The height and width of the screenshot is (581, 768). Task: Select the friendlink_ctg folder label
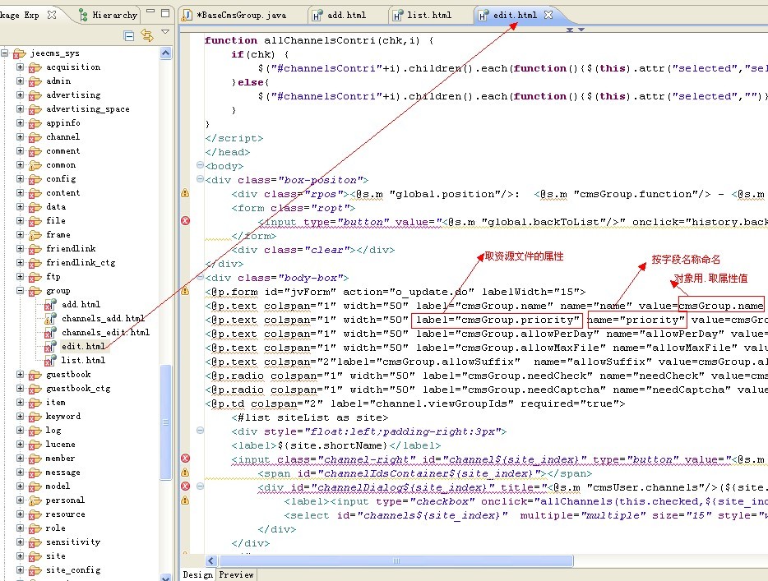81,263
